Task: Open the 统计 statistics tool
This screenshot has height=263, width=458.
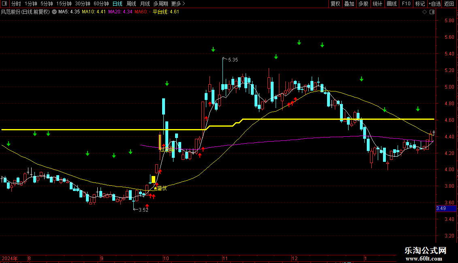Action: [377, 4]
